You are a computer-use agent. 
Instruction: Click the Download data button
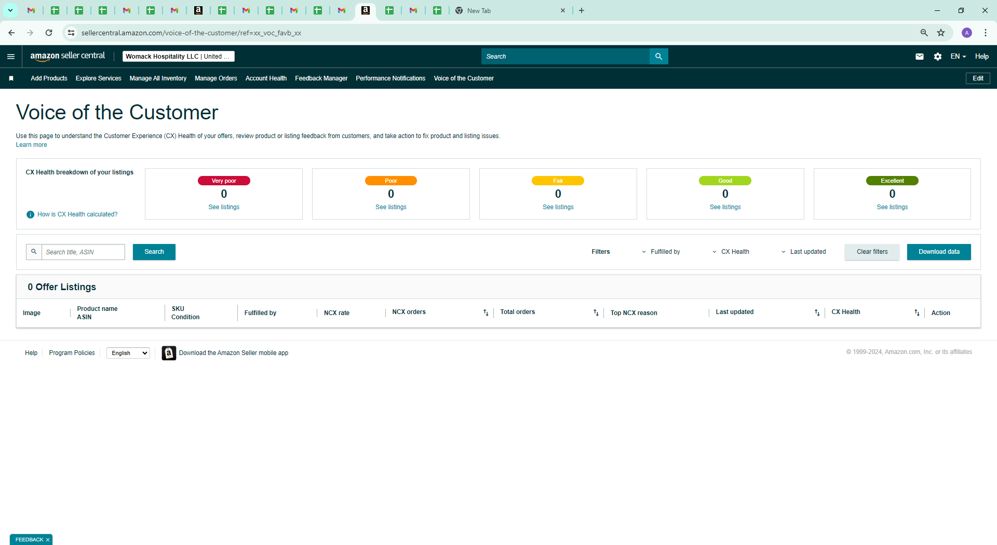(939, 252)
